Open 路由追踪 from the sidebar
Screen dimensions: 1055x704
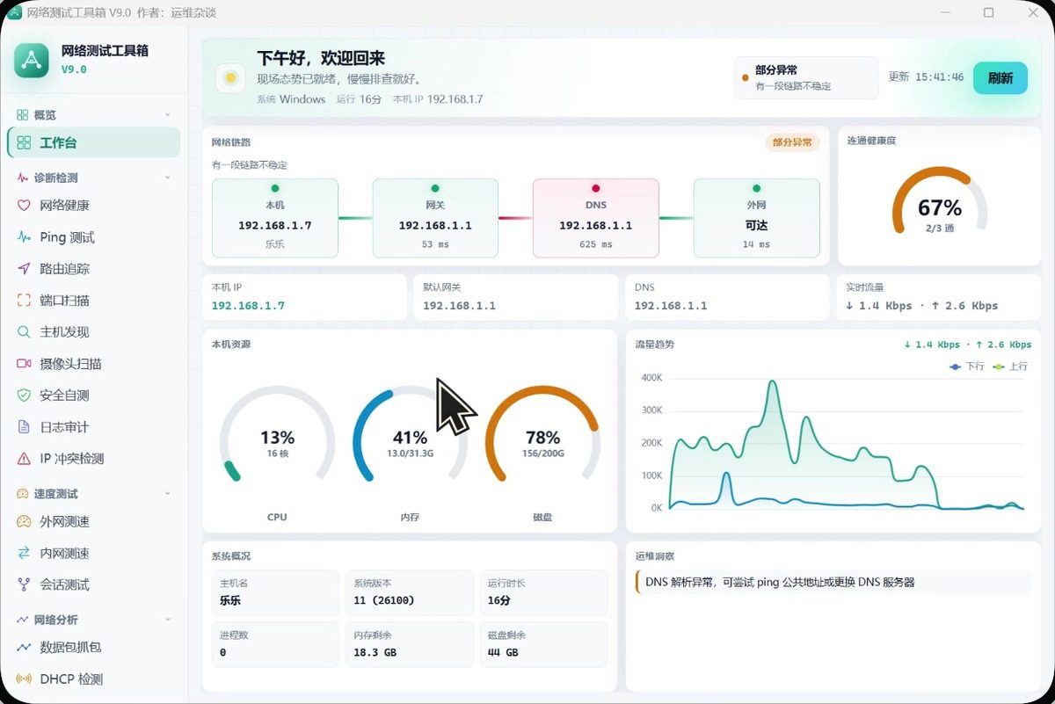93,269
